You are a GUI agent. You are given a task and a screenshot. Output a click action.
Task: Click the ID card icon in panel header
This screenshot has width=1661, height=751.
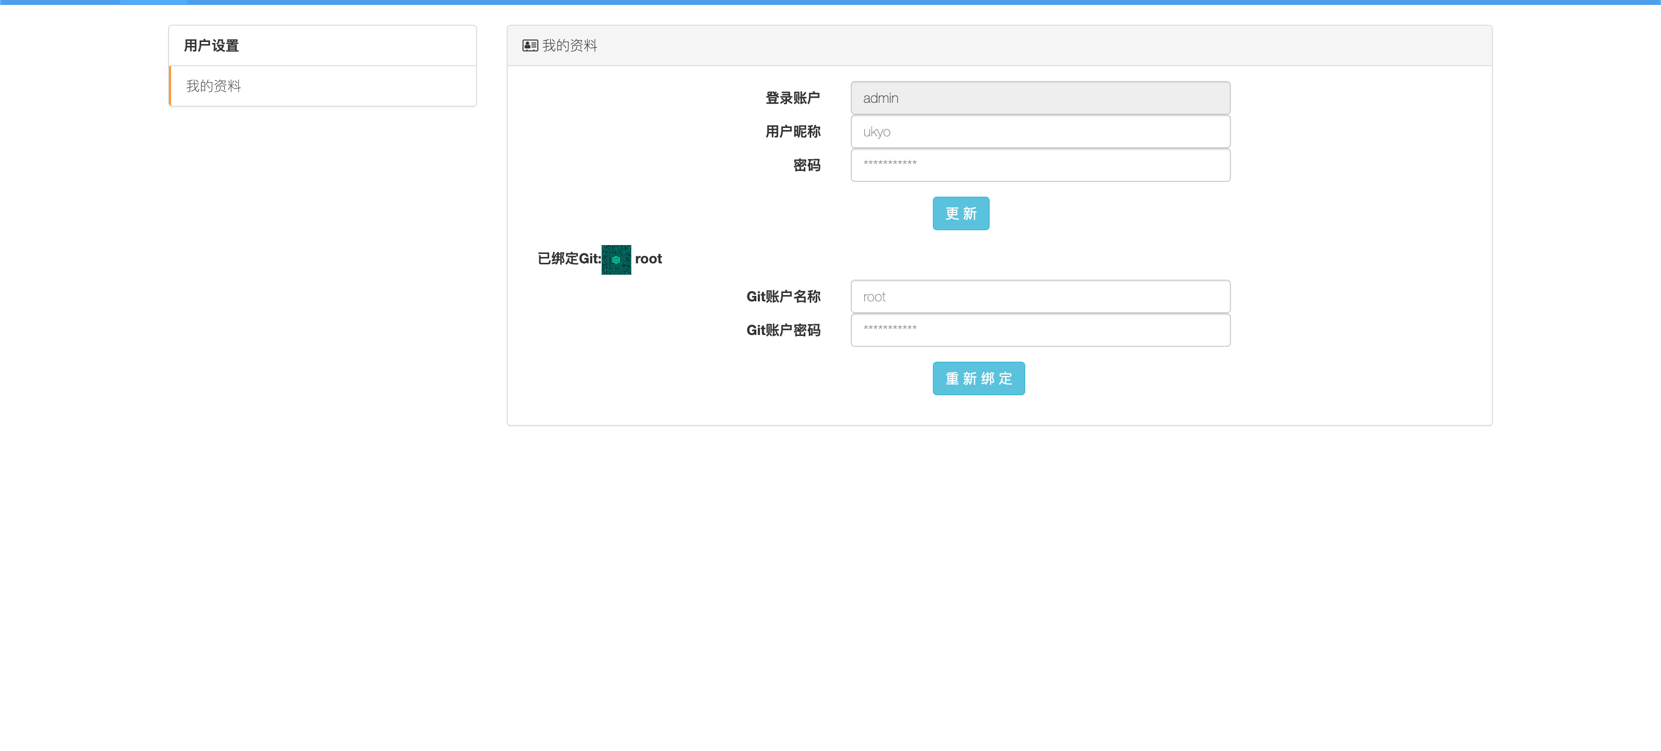point(530,46)
